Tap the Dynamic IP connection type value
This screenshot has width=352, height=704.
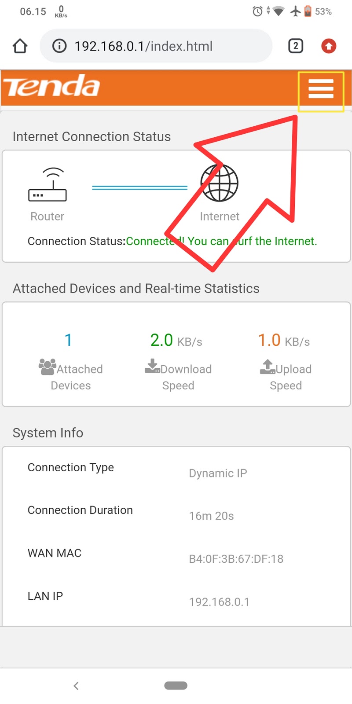(x=218, y=473)
